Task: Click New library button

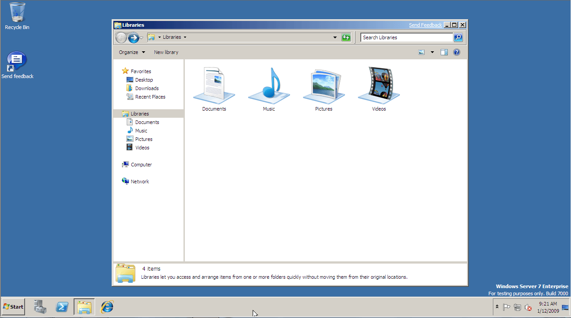Action: coord(166,52)
